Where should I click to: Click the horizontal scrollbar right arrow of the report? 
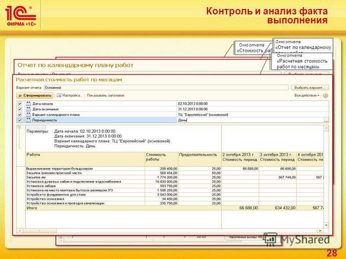point(320,231)
